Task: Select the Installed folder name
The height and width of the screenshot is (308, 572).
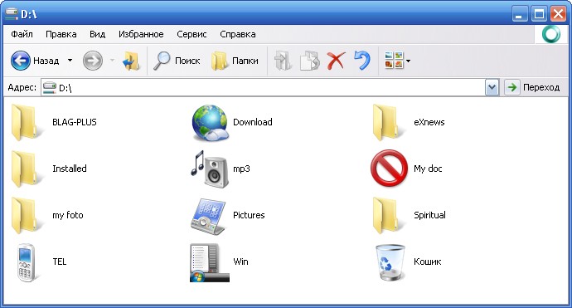Action: click(x=70, y=169)
